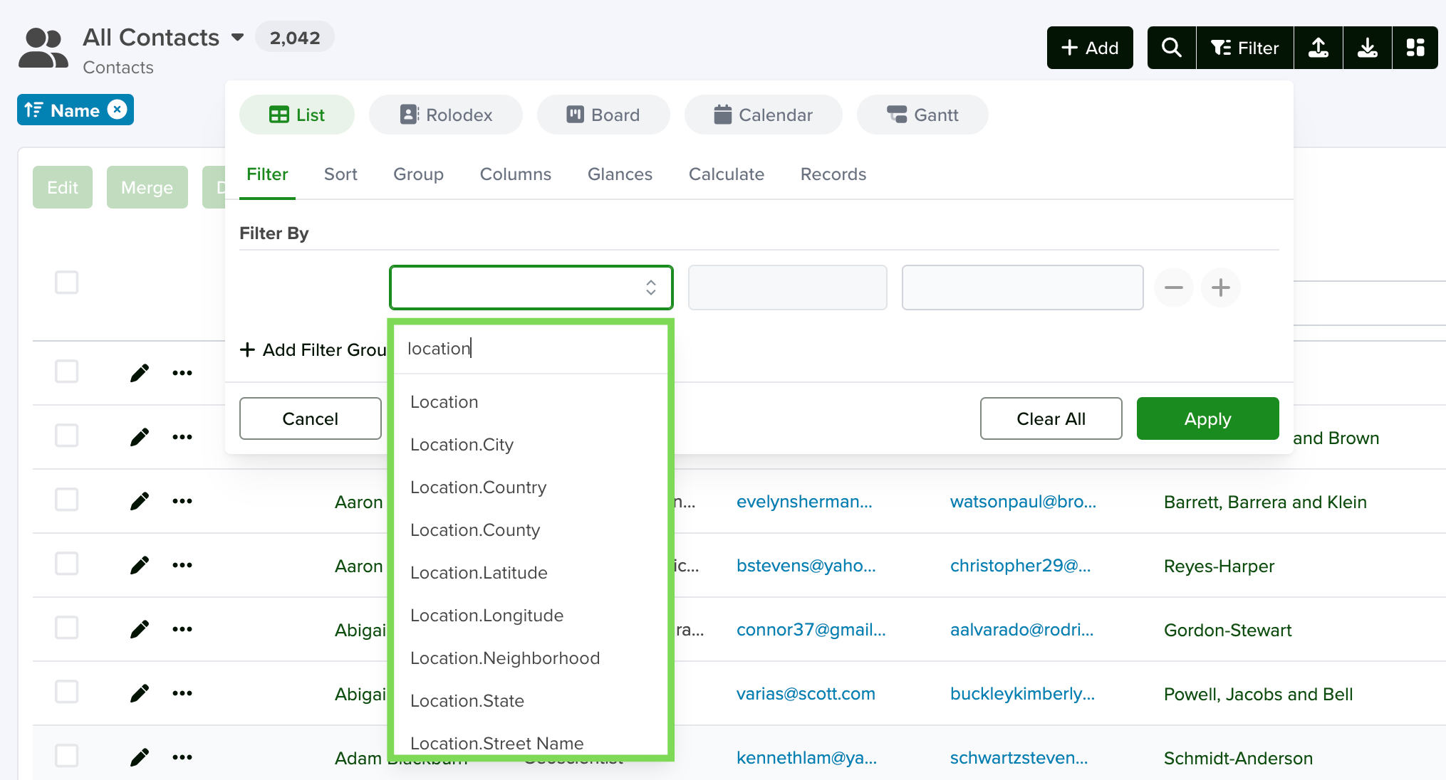The width and height of the screenshot is (1446, 780).
Task: Choose Location.State from the field list
Action: pos(531,701)
